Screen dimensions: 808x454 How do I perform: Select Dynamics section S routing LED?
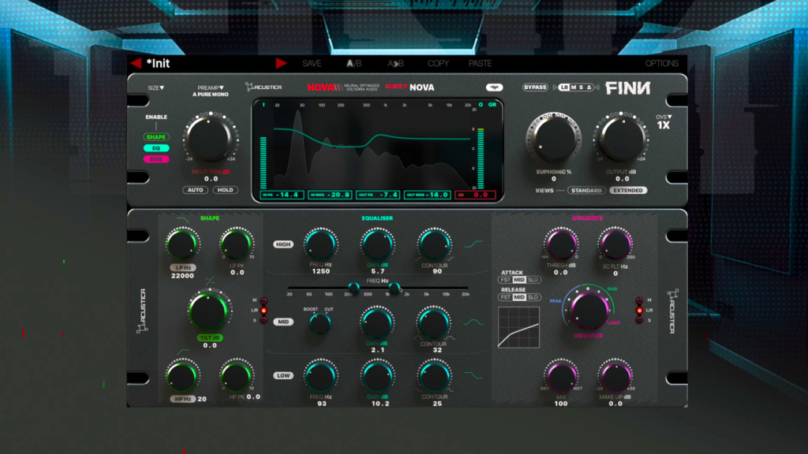point(639,320)
